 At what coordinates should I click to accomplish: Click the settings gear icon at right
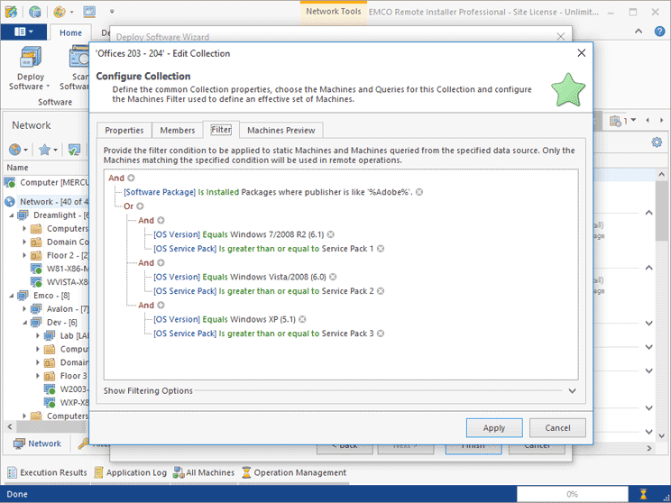coord(657,142)
